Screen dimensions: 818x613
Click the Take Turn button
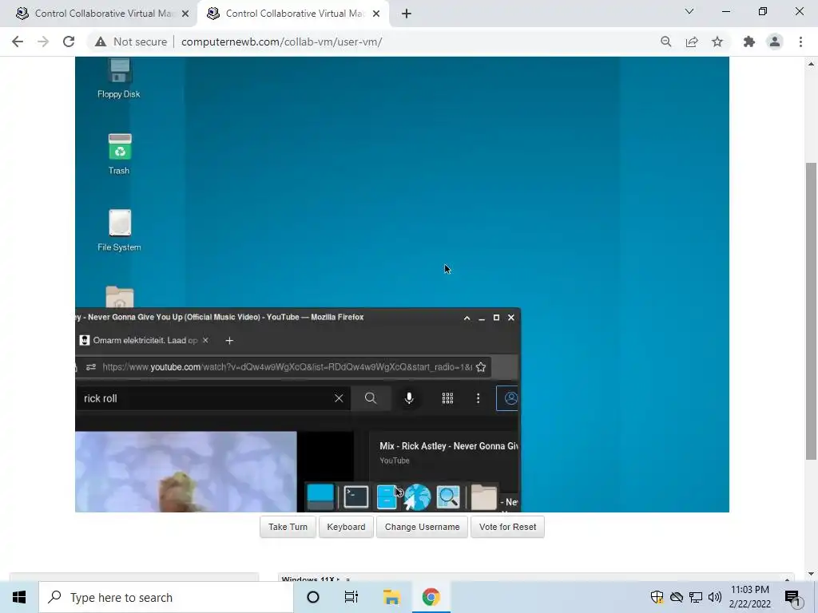coord(288,527)
